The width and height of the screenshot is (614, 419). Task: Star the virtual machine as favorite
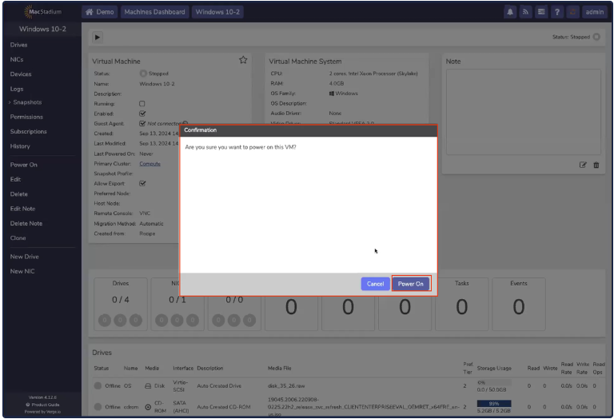[x=243, y=60]
